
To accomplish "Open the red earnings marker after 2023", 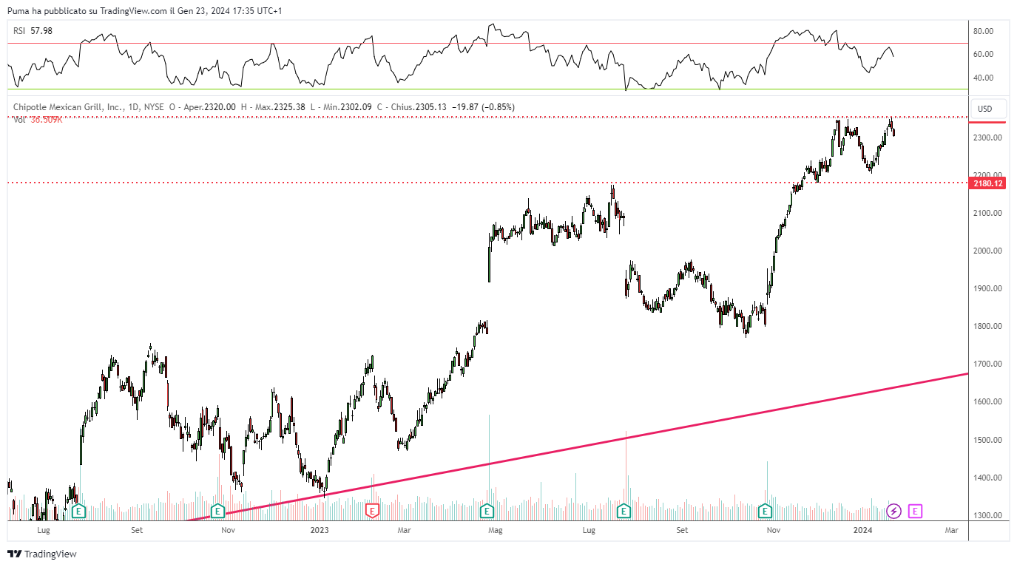I will (x=373, y=510).
